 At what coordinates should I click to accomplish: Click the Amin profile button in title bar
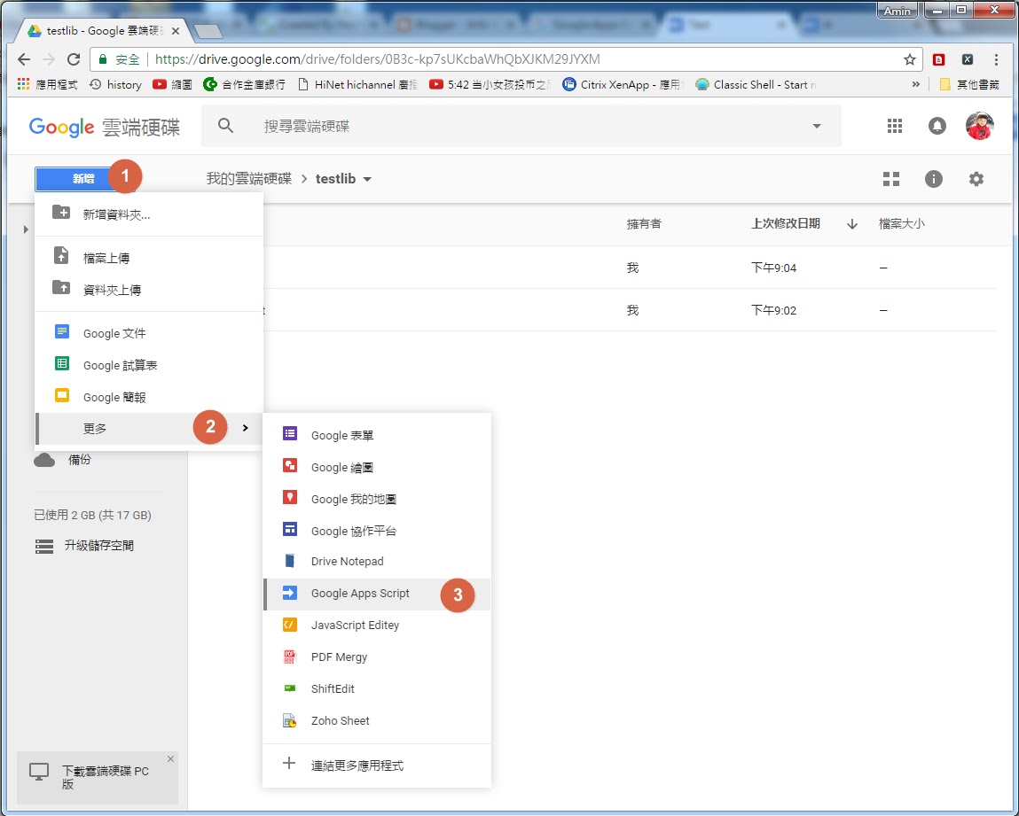click(x=897, y=11)
